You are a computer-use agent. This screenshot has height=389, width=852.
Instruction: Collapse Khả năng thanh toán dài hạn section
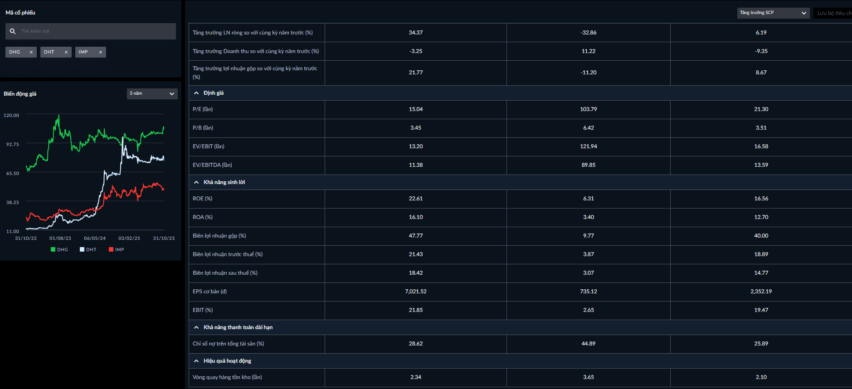coord(196,327)
